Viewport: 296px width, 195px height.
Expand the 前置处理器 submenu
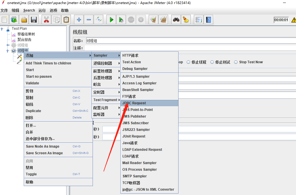(x=106, y=71)
